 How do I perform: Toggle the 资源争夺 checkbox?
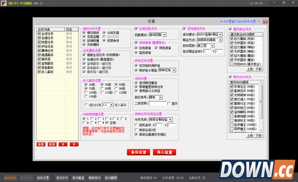click(x=104, y=41)
